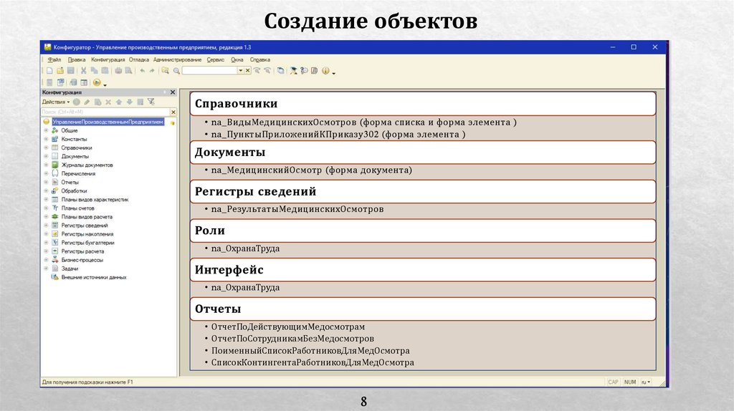734x411 pixels.
Task: Open the toolbar search combo dropdown arrow
Action: pos(241,71)
